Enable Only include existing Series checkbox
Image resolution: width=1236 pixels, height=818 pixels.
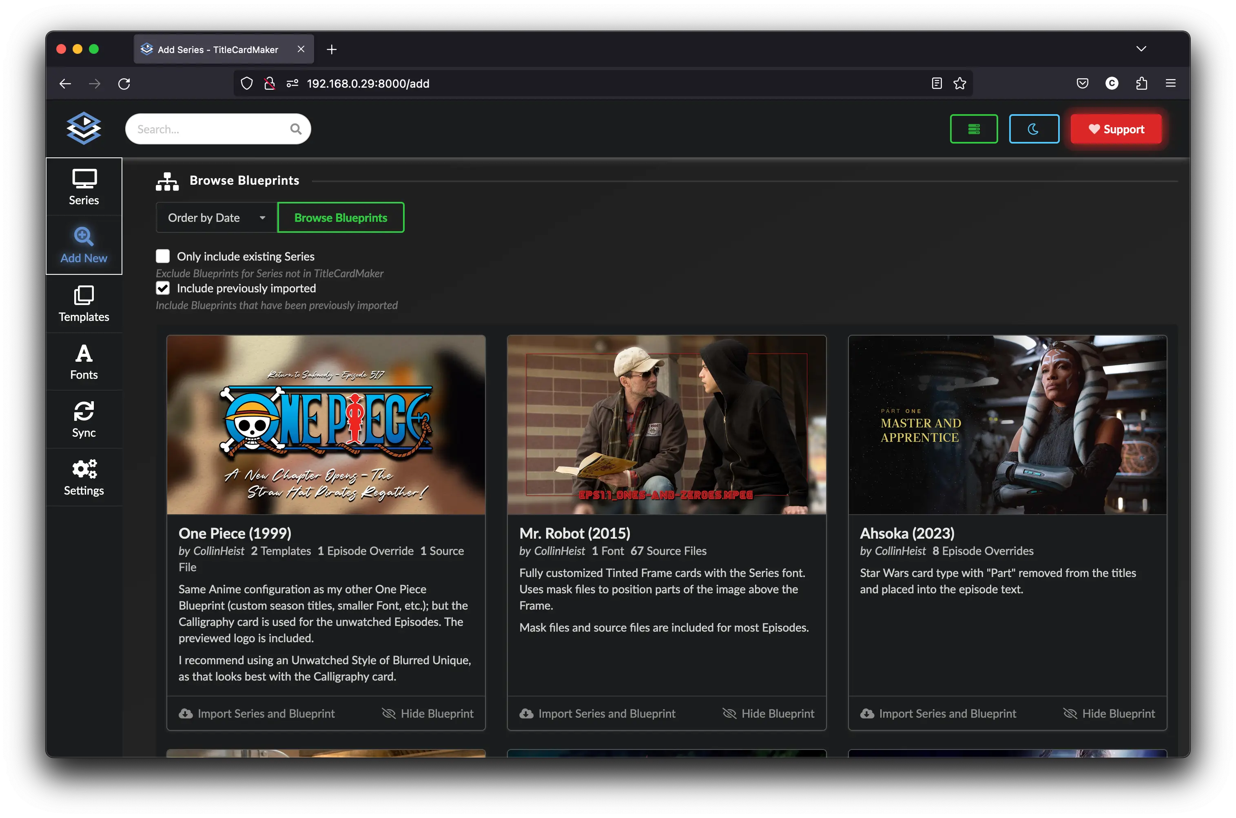click(x=163, y=256)
